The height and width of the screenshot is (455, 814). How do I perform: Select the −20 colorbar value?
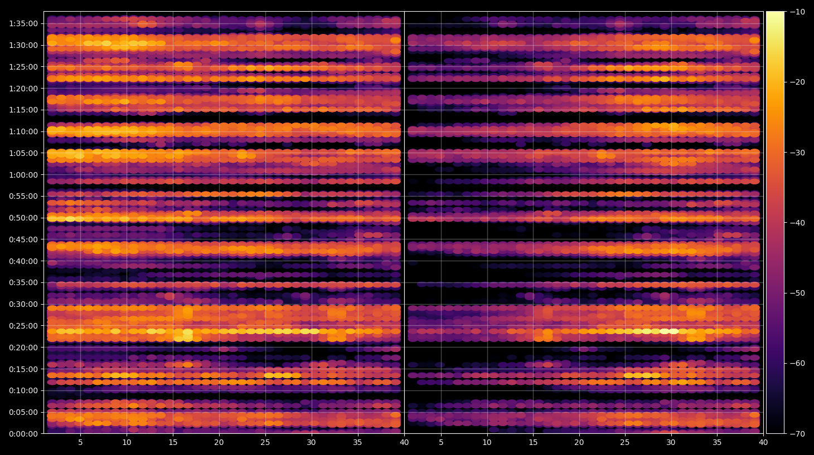point(798,82)
